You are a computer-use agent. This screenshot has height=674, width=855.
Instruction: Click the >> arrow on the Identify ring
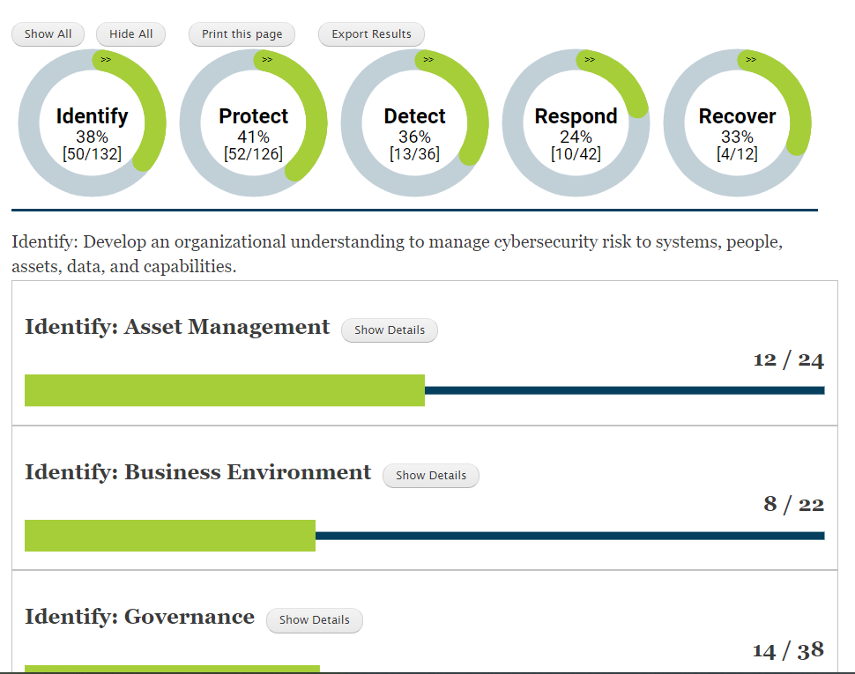coord(106,59)
